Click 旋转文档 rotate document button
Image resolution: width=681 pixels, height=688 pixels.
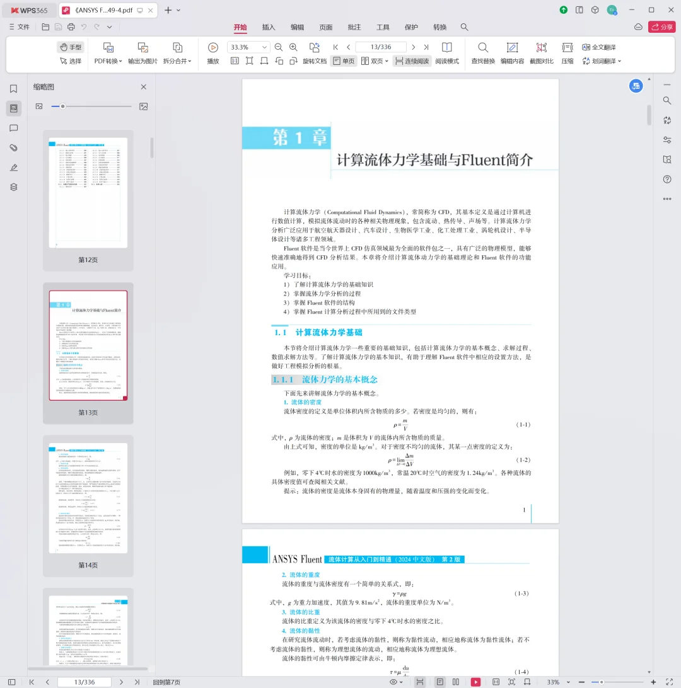tap(315, 53)
